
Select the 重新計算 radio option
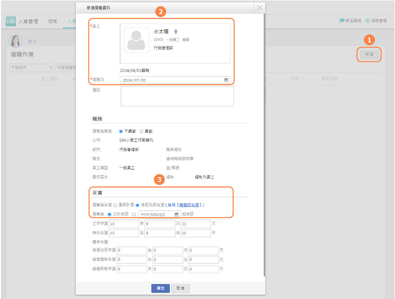pos(115,205)
